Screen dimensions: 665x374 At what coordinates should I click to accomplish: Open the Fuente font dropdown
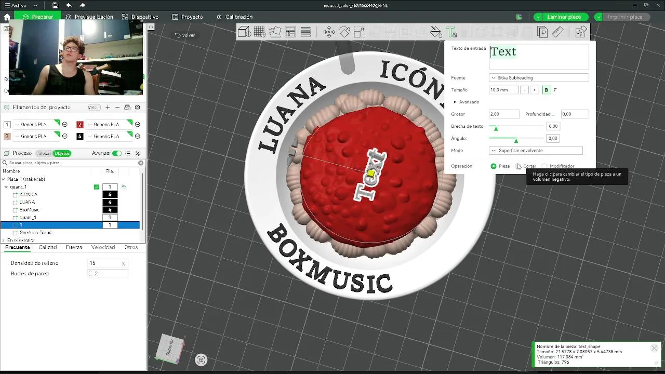click(539, 78)
